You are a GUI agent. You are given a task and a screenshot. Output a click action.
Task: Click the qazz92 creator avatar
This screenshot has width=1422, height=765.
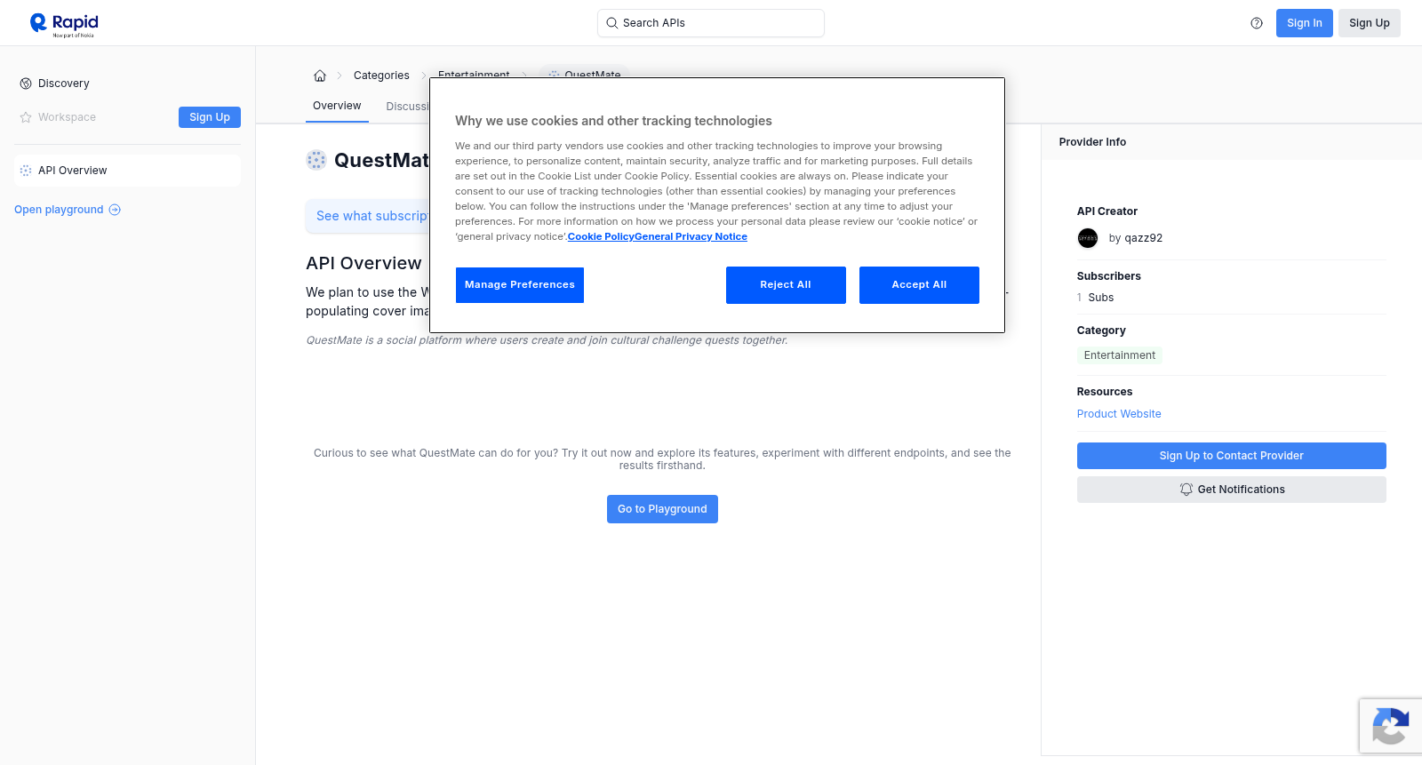pos(1088,238)
